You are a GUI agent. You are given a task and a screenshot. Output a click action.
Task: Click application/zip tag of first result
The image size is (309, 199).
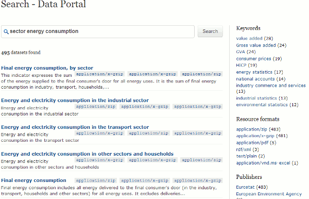pyautogui.click(x=201, y=74)
